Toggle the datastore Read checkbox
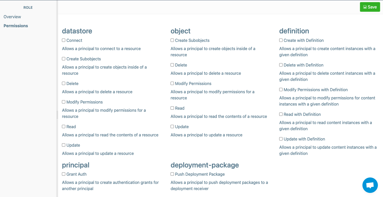 click(63, 127)
